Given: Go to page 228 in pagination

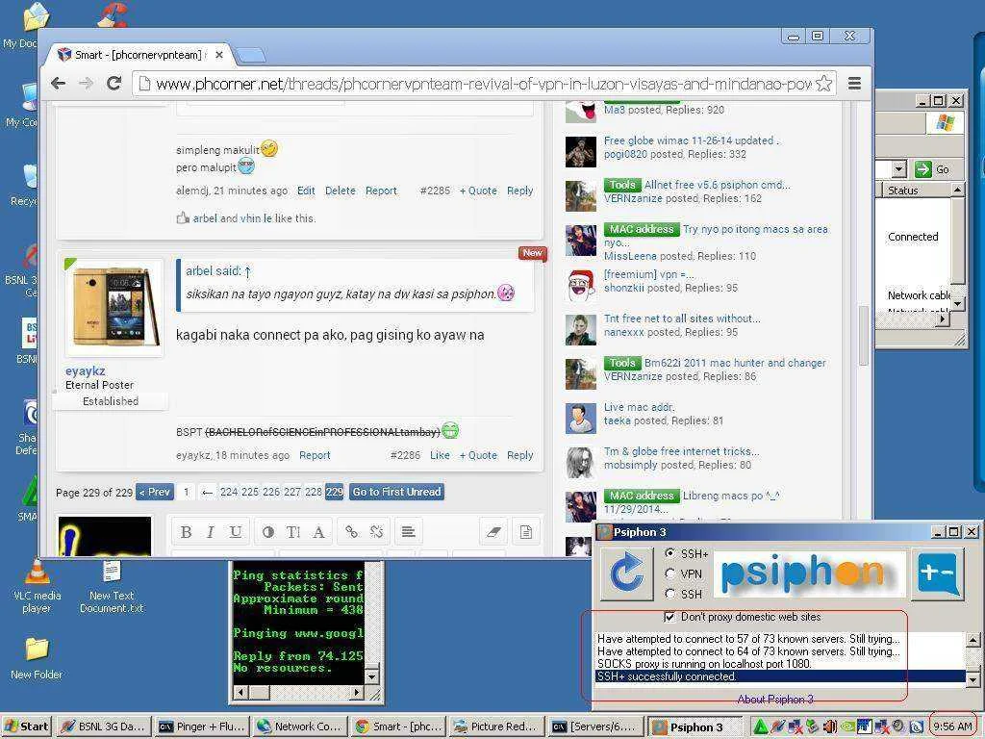Looking at the screenshot, I should tap(313, 492).
